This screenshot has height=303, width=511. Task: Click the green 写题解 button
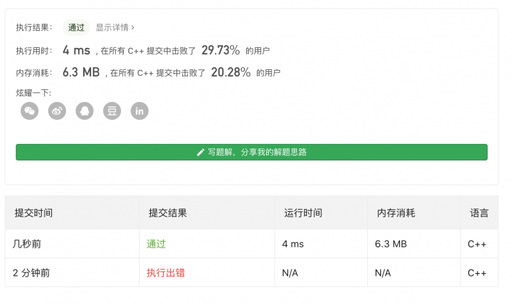[252, 152]
